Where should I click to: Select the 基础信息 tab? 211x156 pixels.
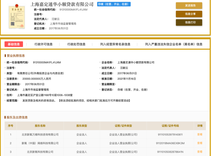(14, 44)
